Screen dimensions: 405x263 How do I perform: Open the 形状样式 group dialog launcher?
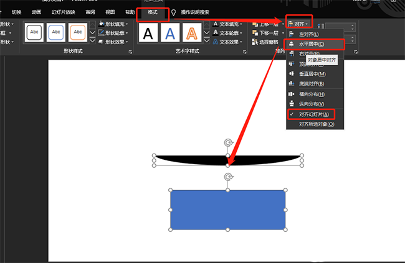click(130, 52)
